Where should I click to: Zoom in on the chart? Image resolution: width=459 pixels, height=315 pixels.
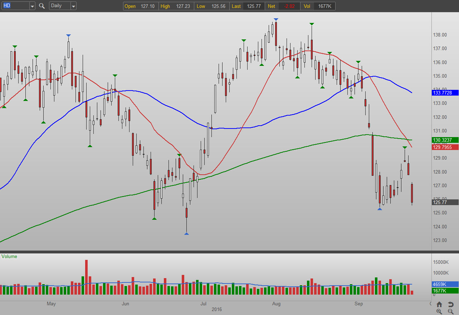click(439, 311)
